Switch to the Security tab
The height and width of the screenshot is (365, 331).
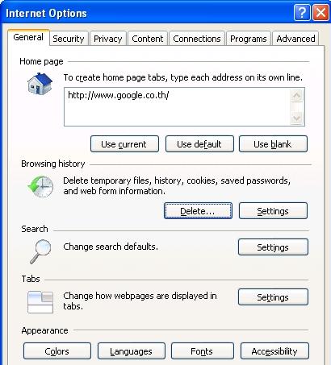coord(69,39)
